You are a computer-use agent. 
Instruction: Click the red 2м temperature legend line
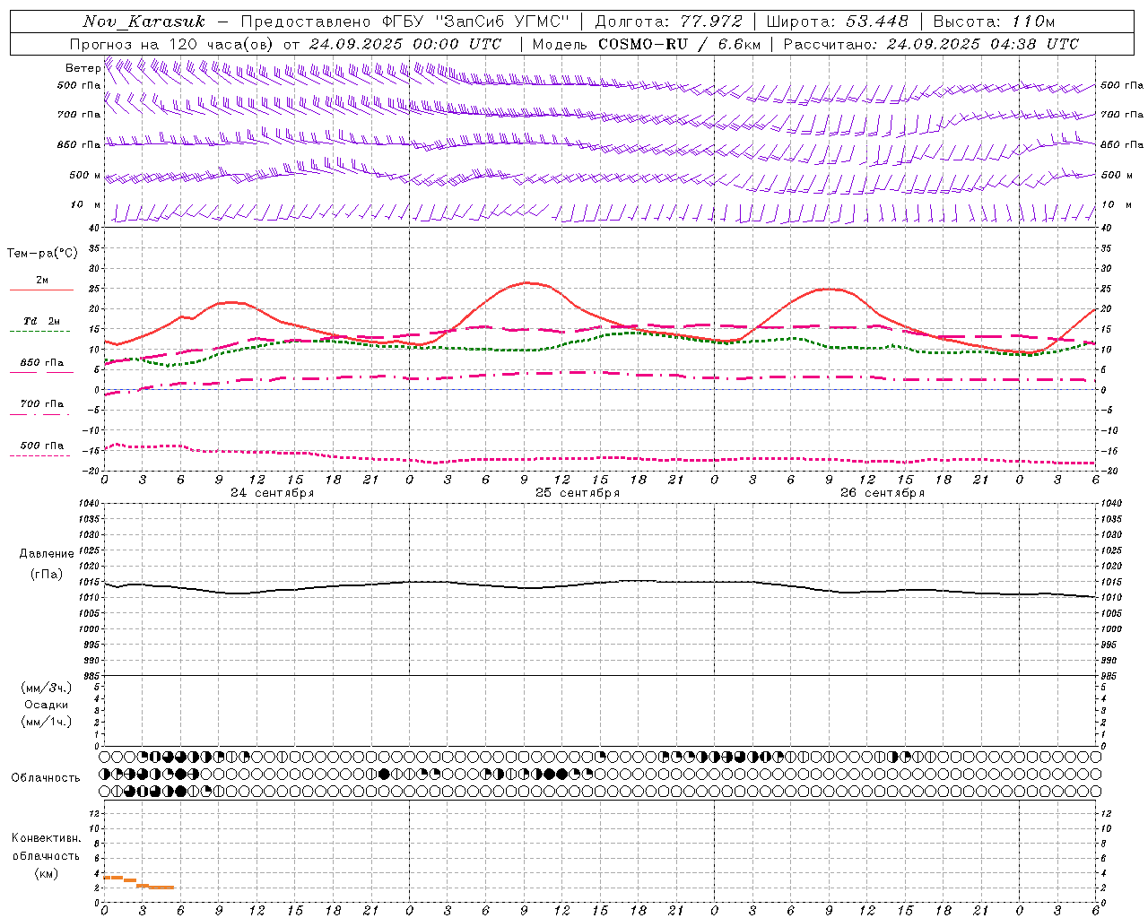[x=41, y=290]
